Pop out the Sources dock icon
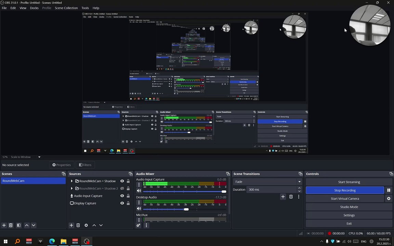 pos(130,174)
